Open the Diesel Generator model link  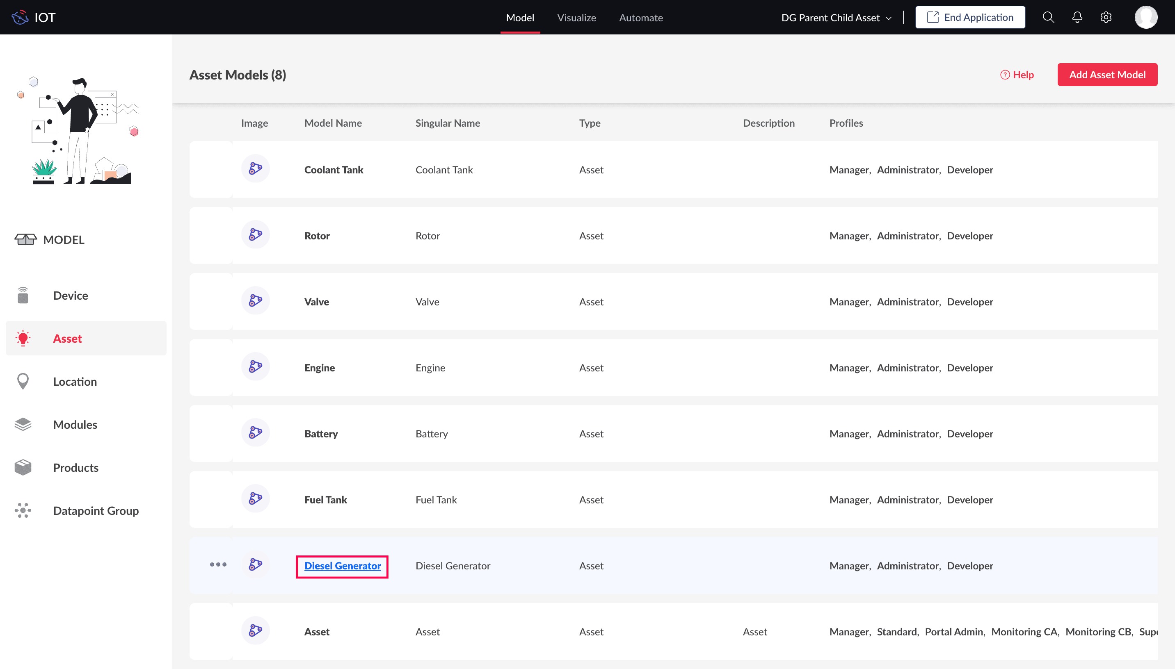tap(343, 566)
